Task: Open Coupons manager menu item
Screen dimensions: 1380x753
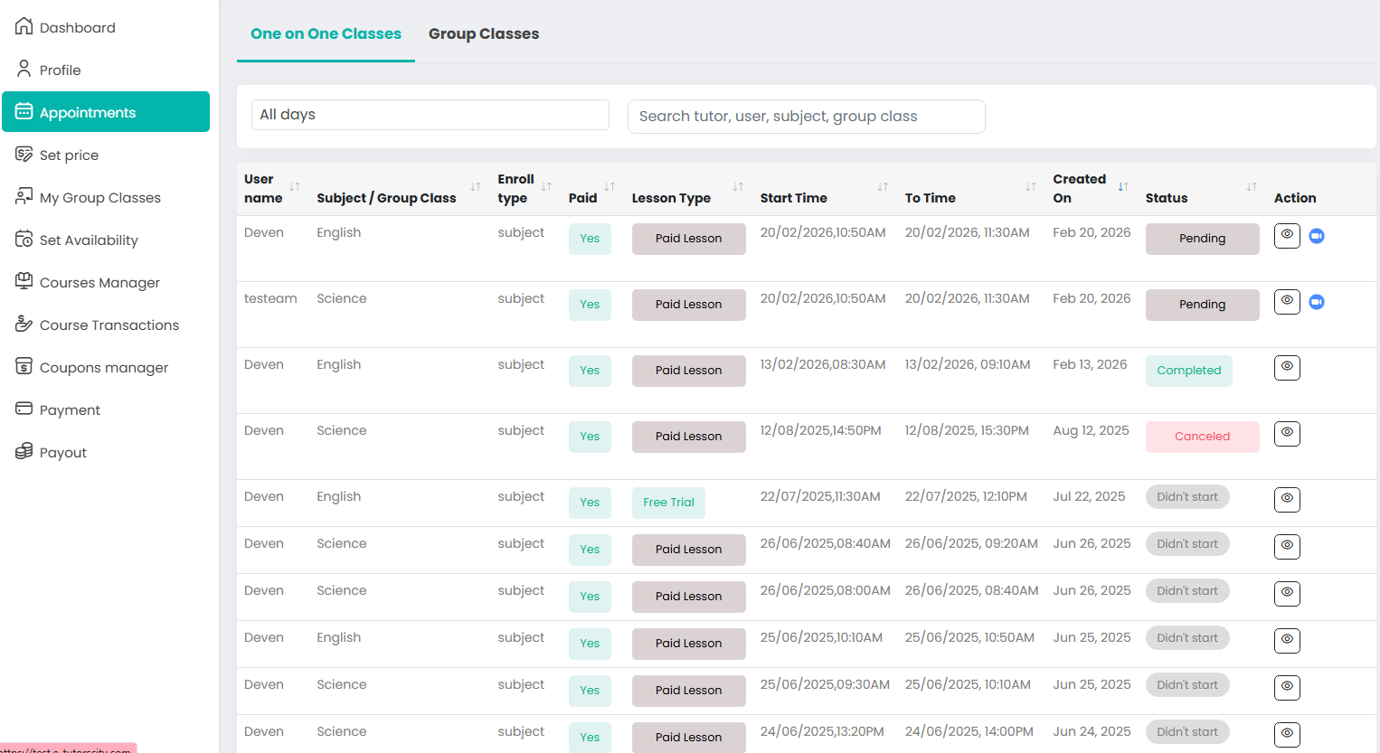Action: (x=106, y=367)
